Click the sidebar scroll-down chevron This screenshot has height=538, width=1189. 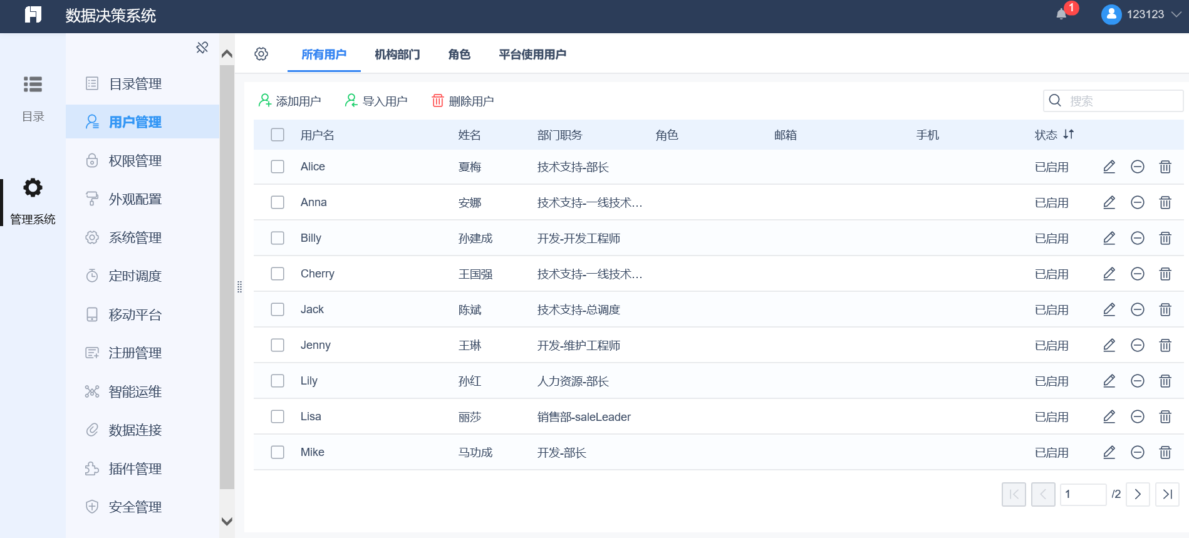227,521
